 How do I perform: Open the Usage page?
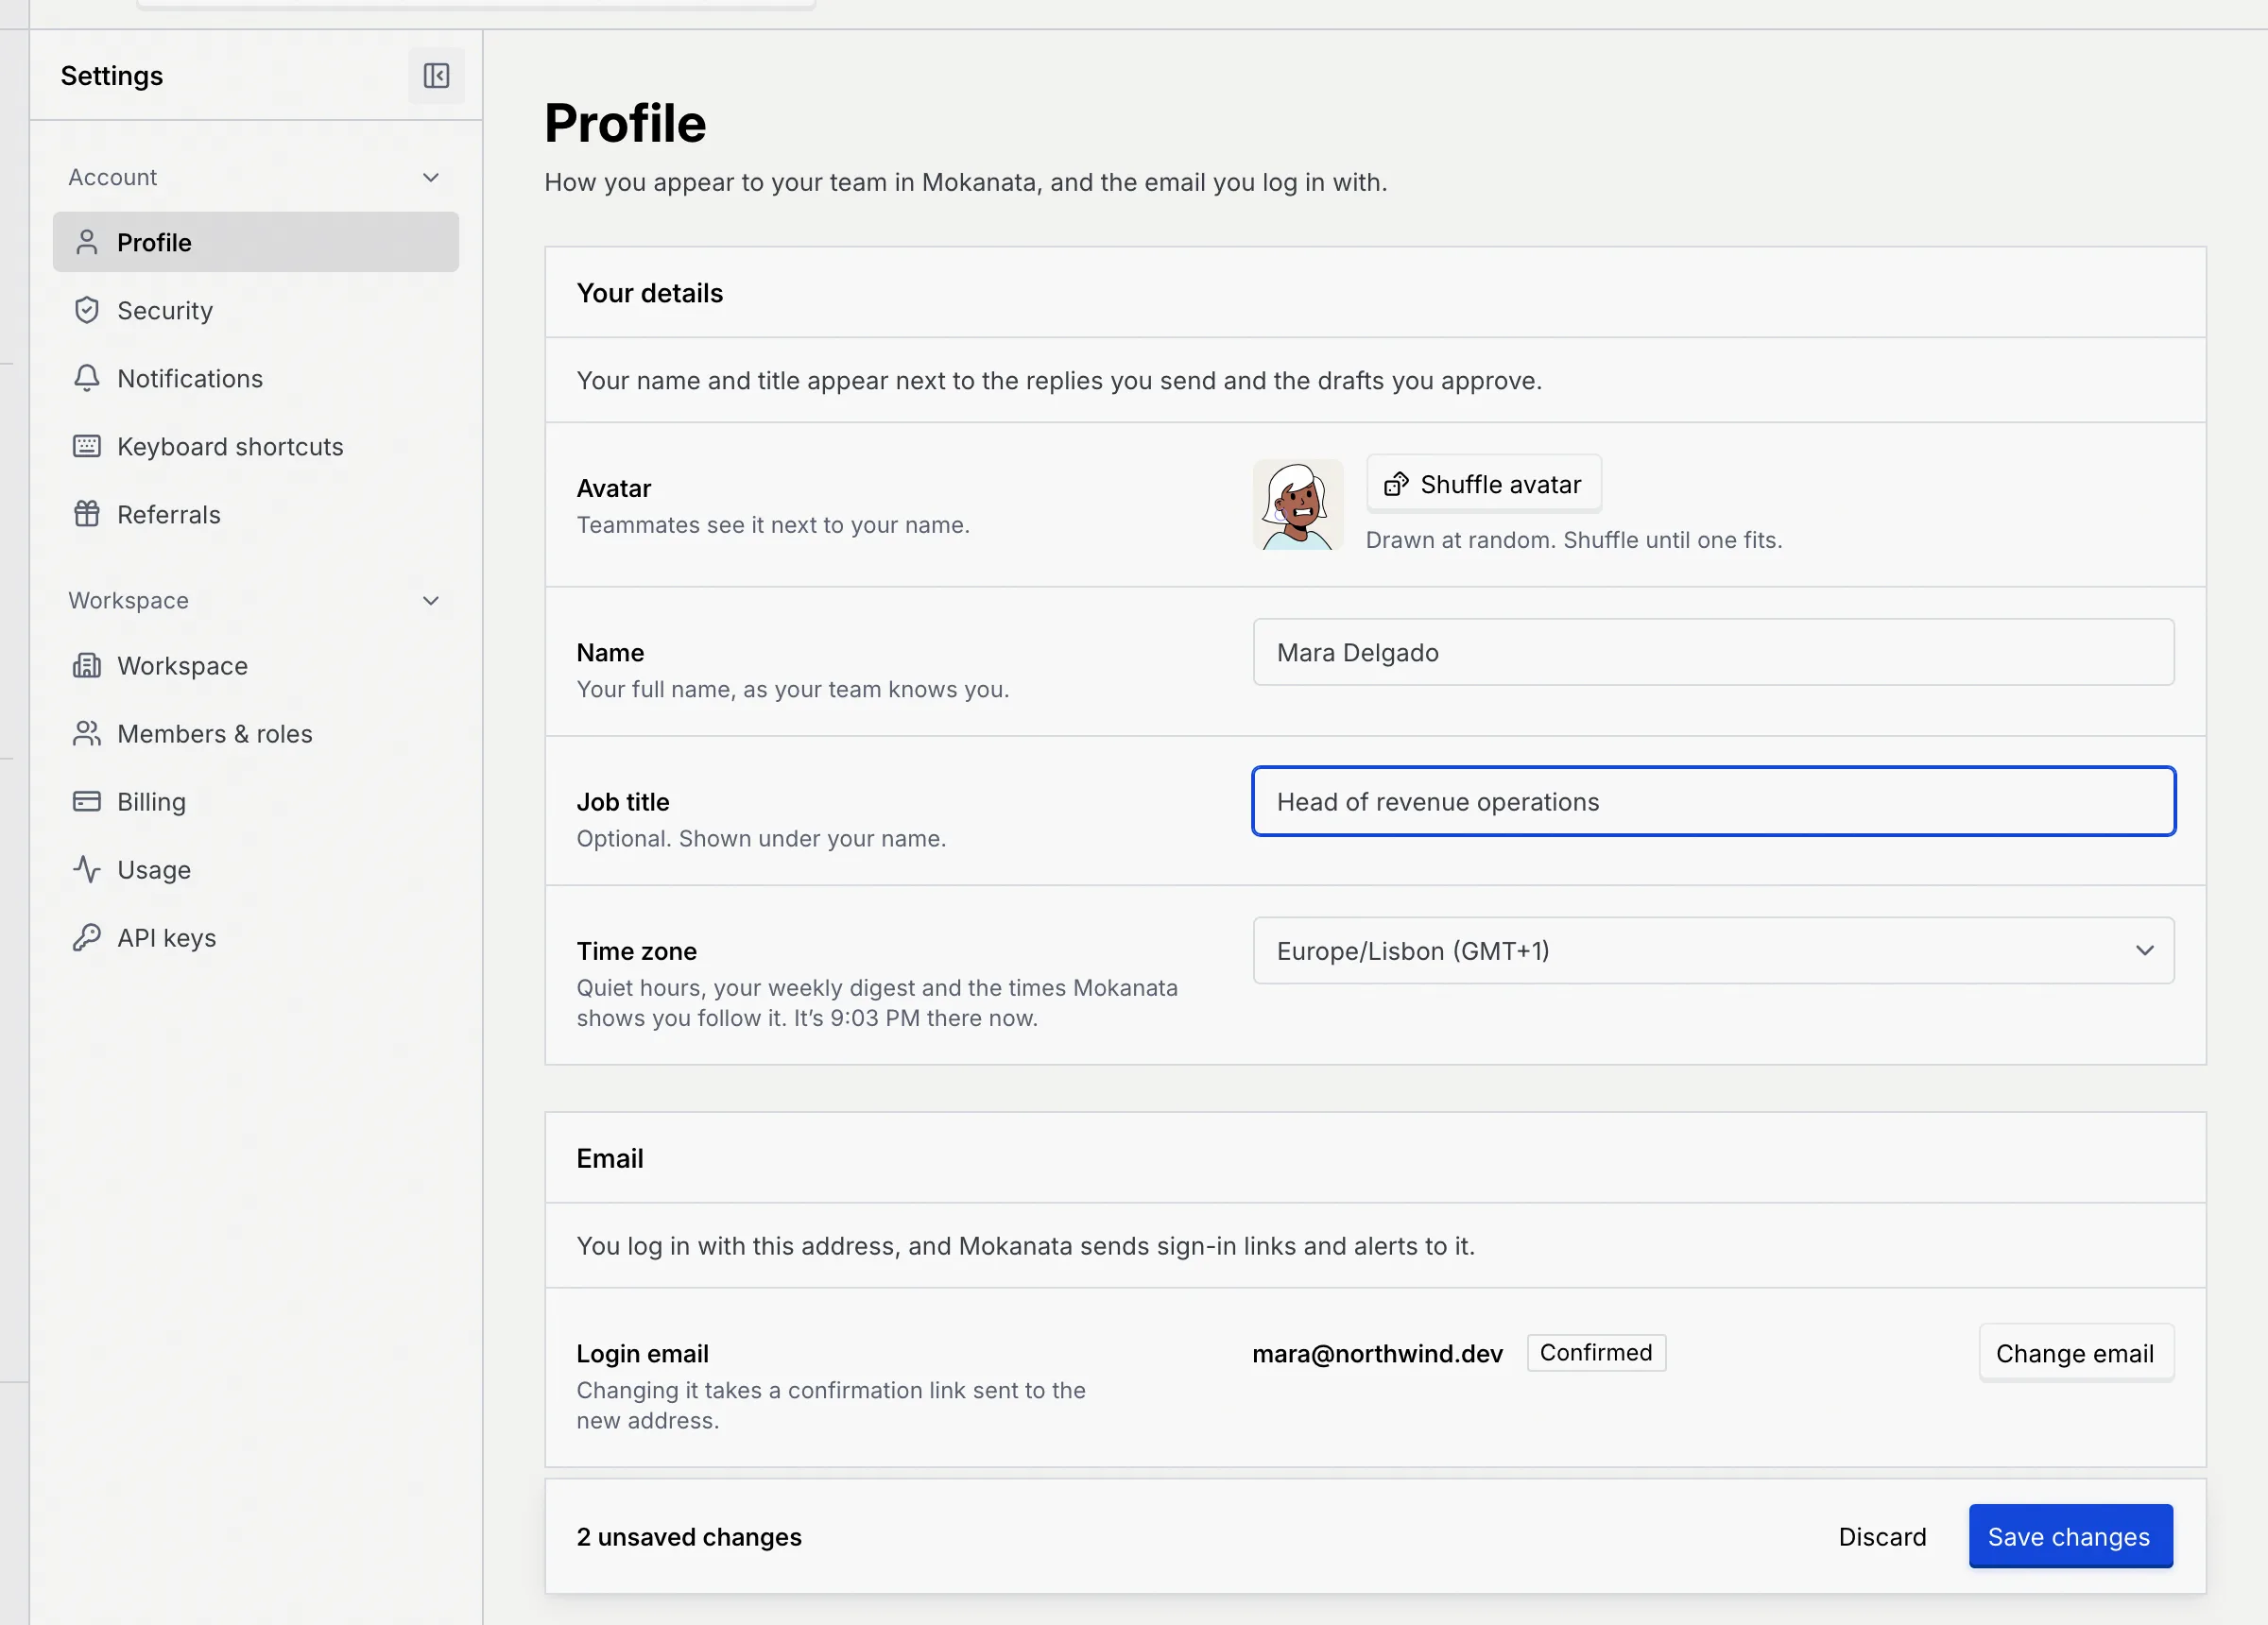pos(256,870)
